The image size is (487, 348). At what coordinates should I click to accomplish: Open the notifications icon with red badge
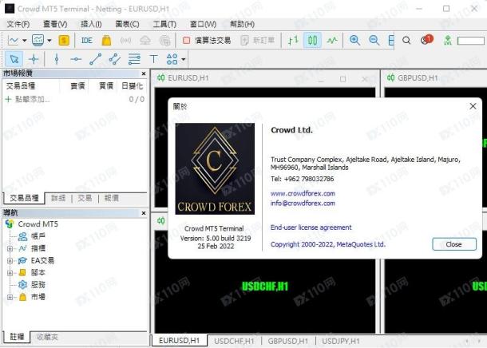point(426,40)
